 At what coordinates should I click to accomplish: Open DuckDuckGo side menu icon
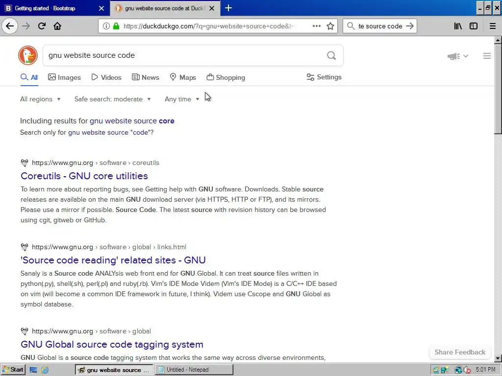(x=487, y=56)
